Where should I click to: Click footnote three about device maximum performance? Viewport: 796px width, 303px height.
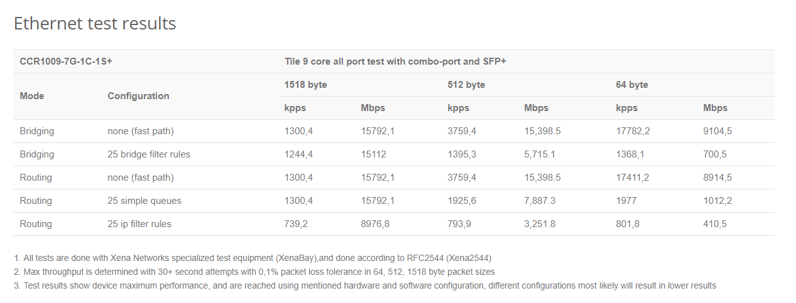365,285
